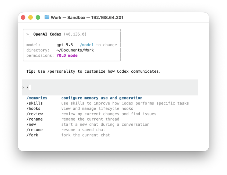Click description 'start a new chat during a conversation'
227x175 pixels.
105,124
